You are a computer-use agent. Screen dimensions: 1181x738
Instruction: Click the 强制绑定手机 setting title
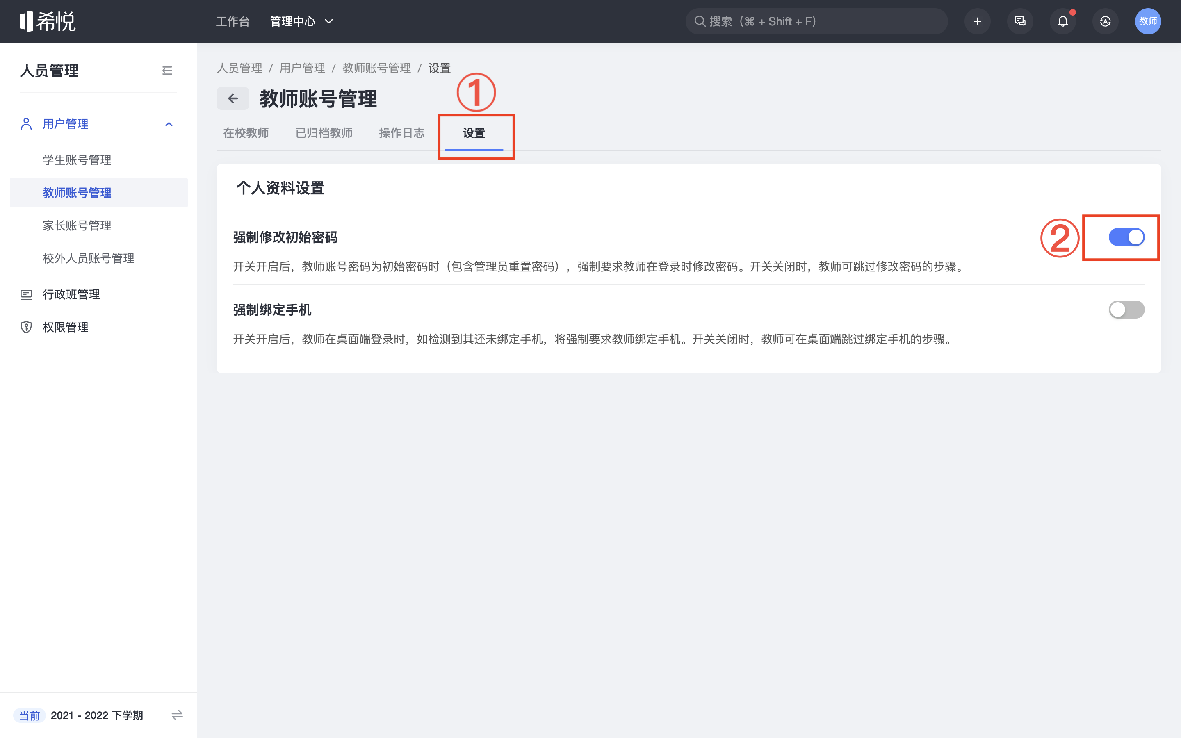coord(272,310)
